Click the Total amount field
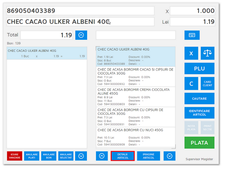This screenshot has width=226, height=169. point(46,35)
